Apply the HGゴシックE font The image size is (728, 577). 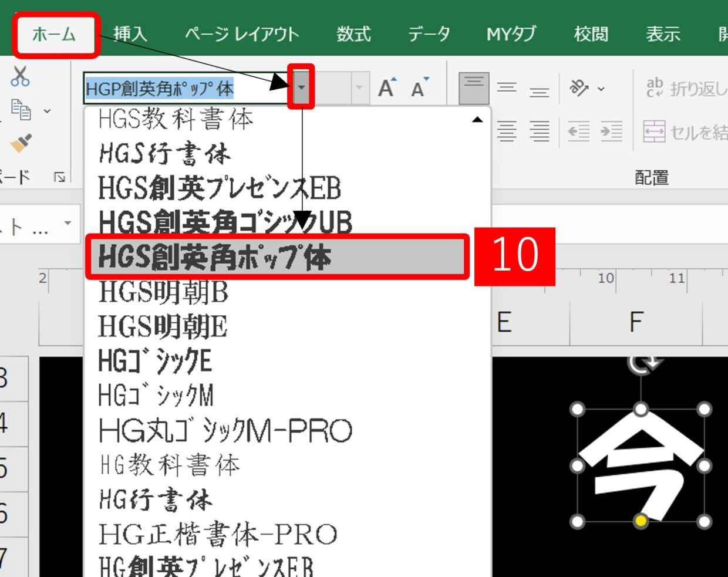[x=288, y=361]
